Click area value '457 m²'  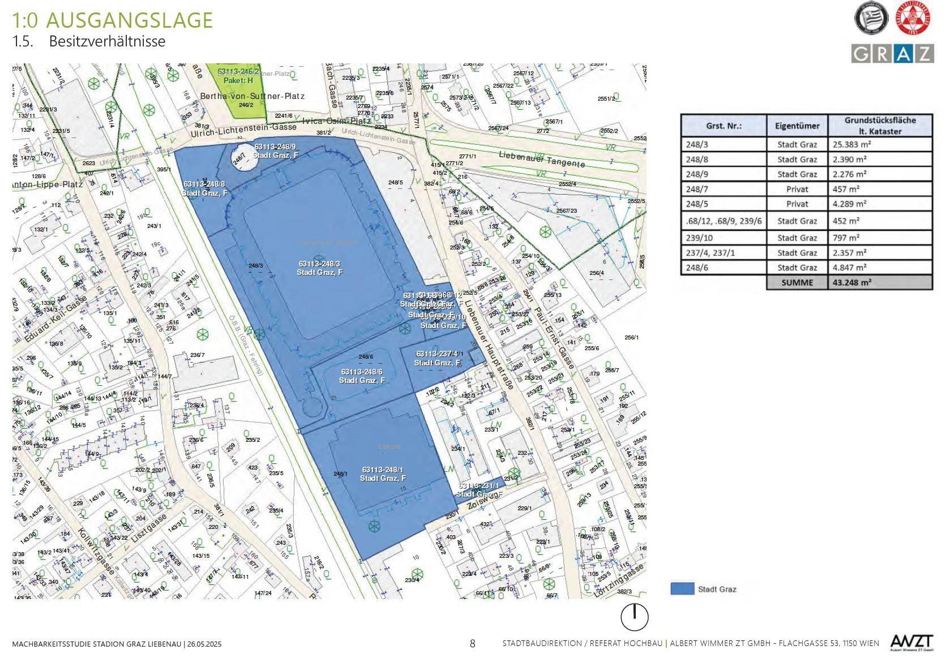[x=880, y=189]
